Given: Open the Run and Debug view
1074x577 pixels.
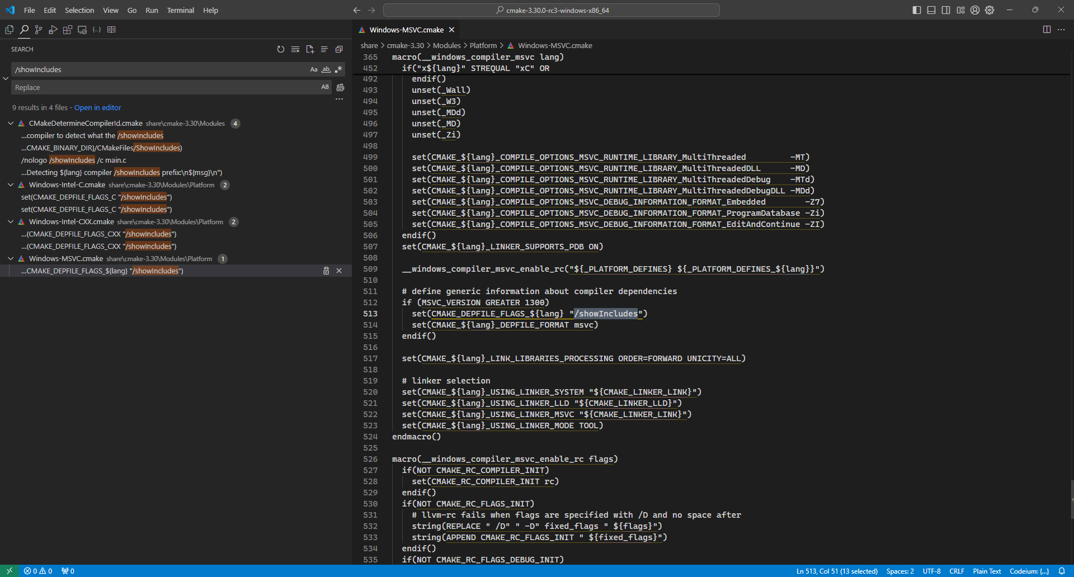Looking at the screenshot, I should click(x=53, y=30).
